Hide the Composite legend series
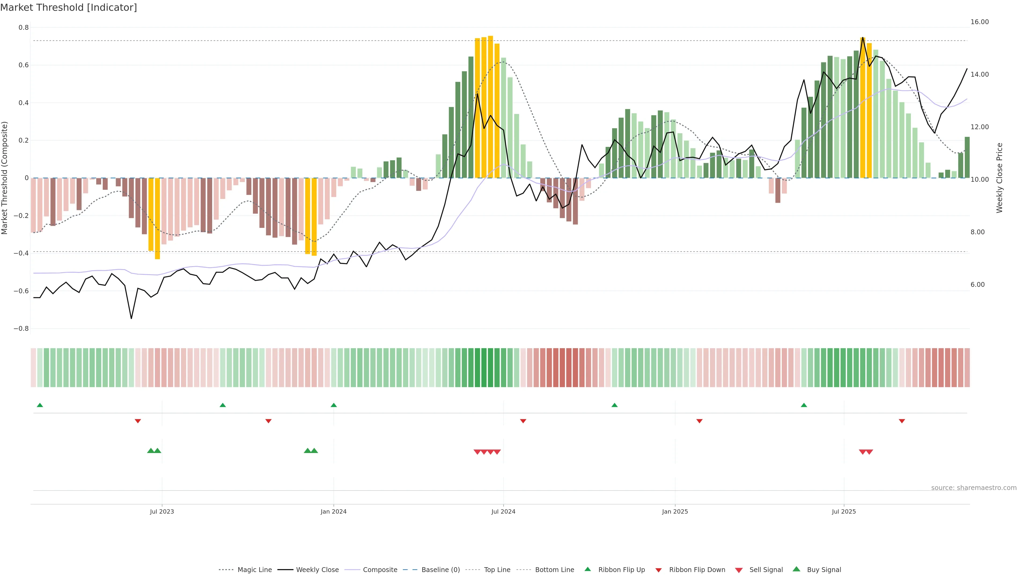The image size is (1030, 579). pyautogui.click(x=380, y=570)
